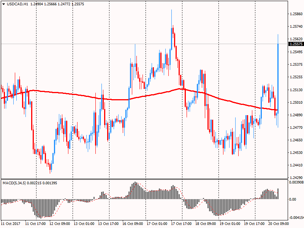Click price scale label 1.25620
Screen dimensions: 304x228
coord(296,39)
